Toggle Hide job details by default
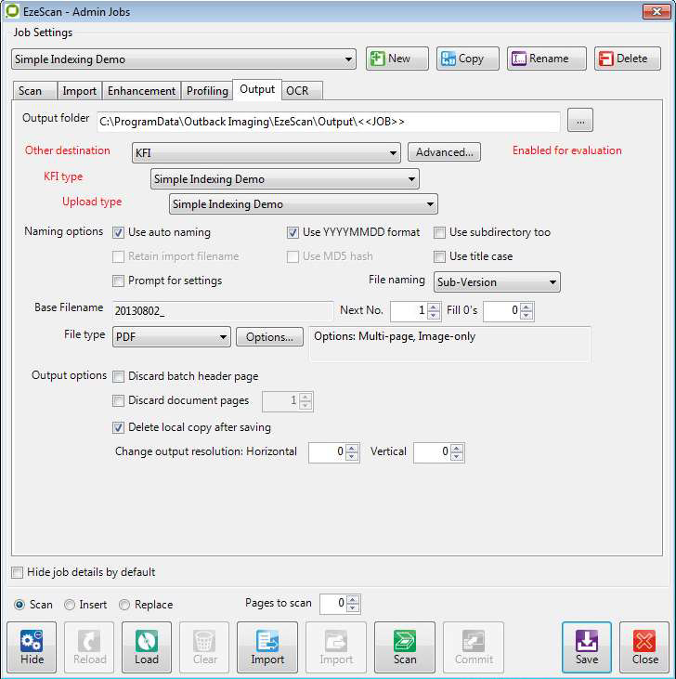The width and height of the screenshot is (676, 679). tap(18, 572)
